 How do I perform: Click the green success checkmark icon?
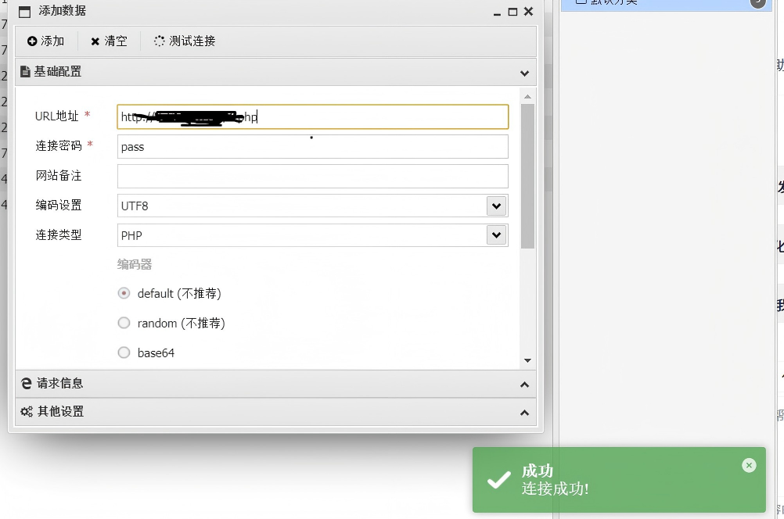pos(498,480)
